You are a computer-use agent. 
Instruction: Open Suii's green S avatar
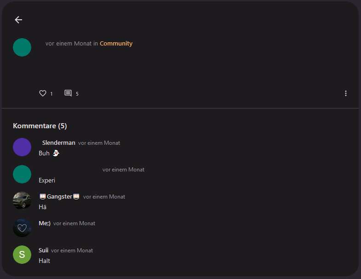point(22,255)
